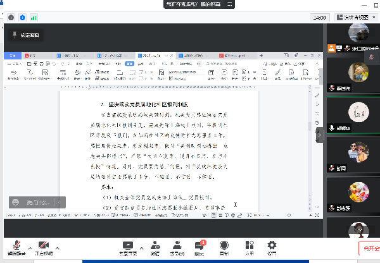Turn on the camera video
380x263 pixels.
[44, 247]
